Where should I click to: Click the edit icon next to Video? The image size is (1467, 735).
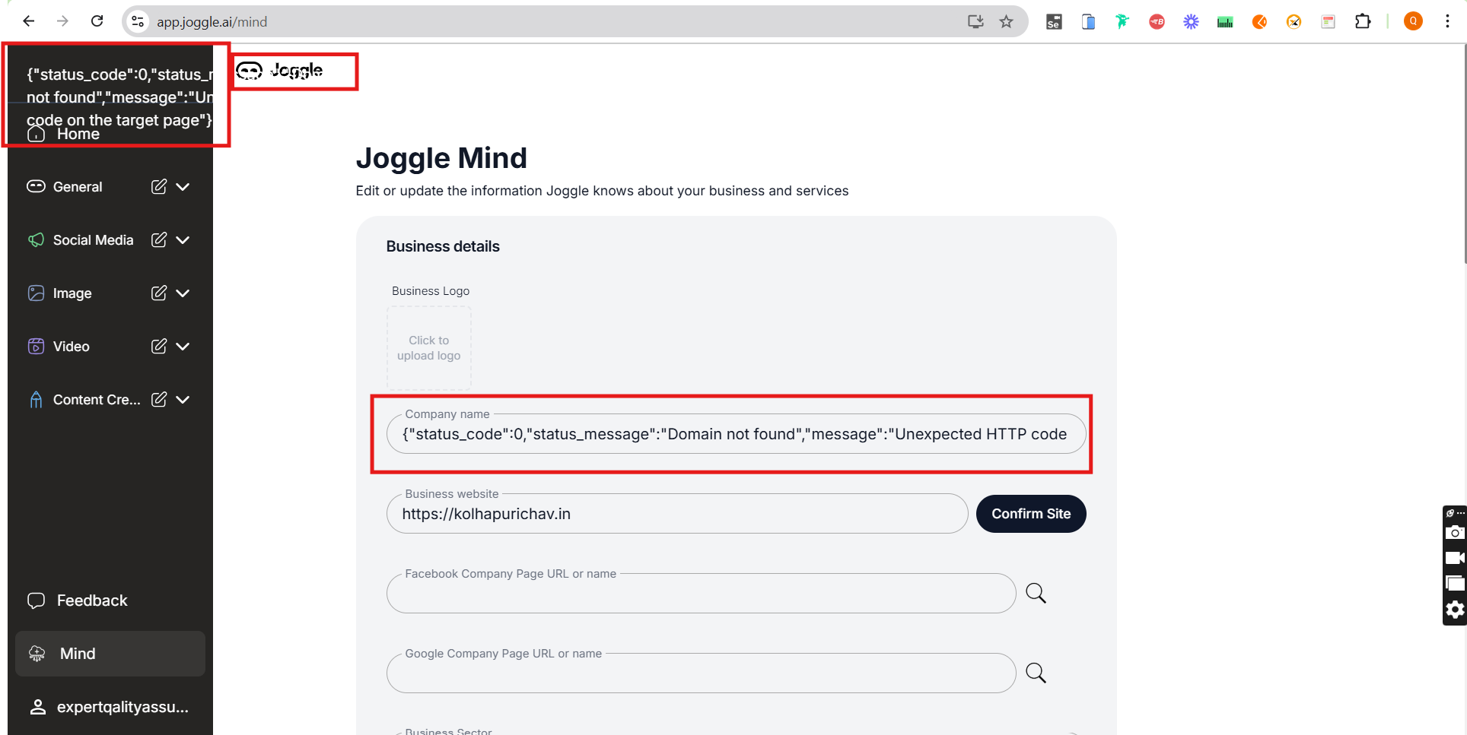point(158,347)
